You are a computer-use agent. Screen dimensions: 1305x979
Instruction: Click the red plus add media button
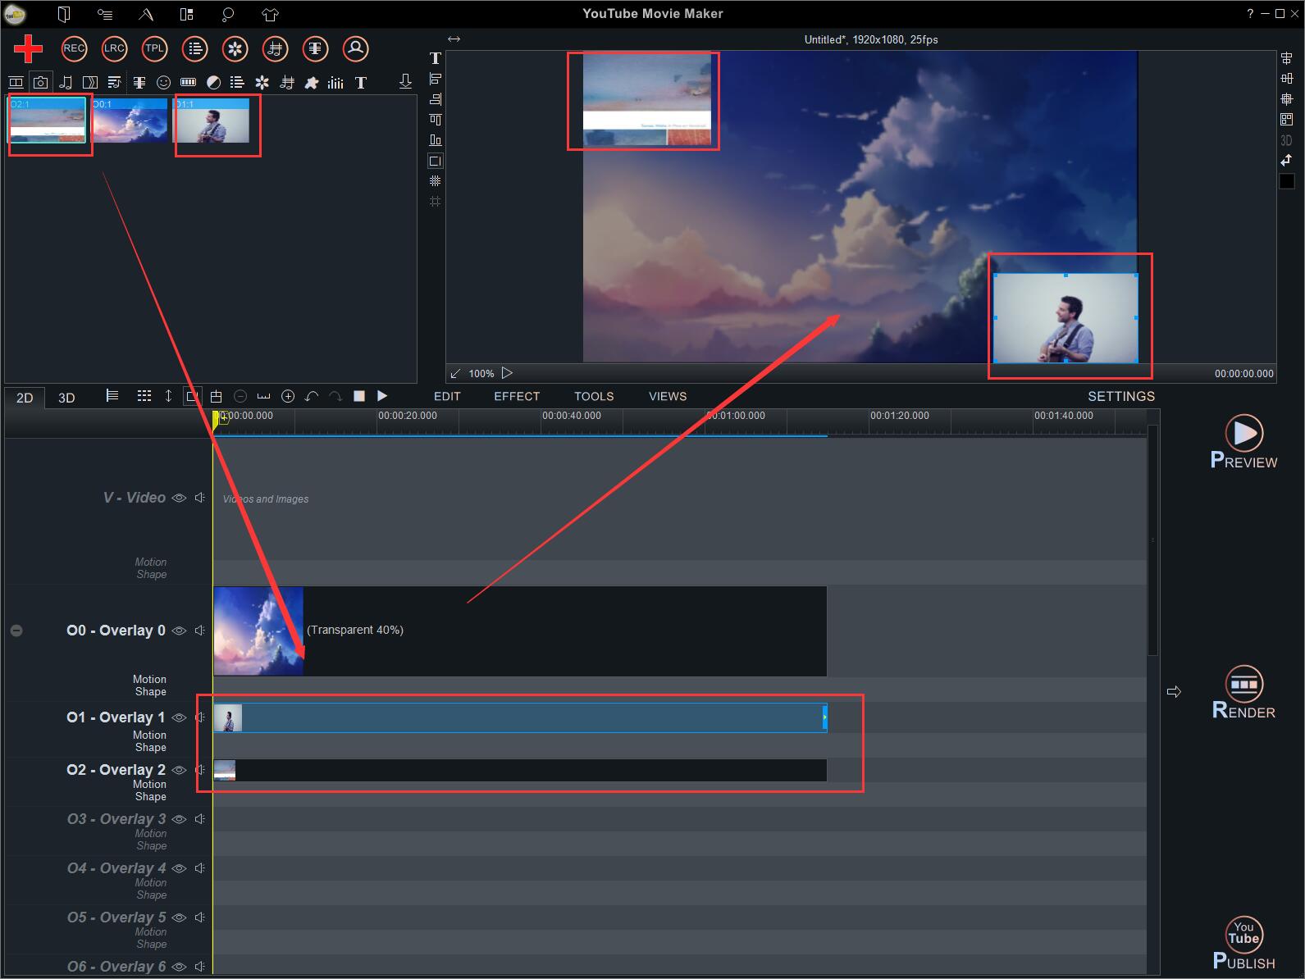(x=28, y=48)
